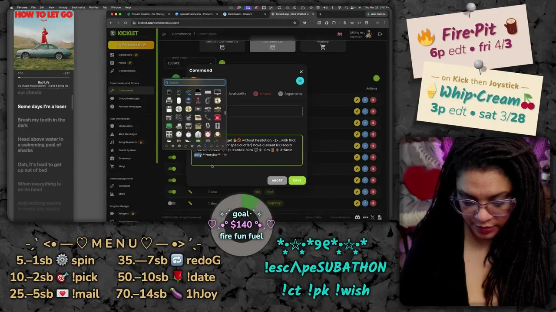Open the History menu in menu bar
556x312 pixels.
(63, 7)
